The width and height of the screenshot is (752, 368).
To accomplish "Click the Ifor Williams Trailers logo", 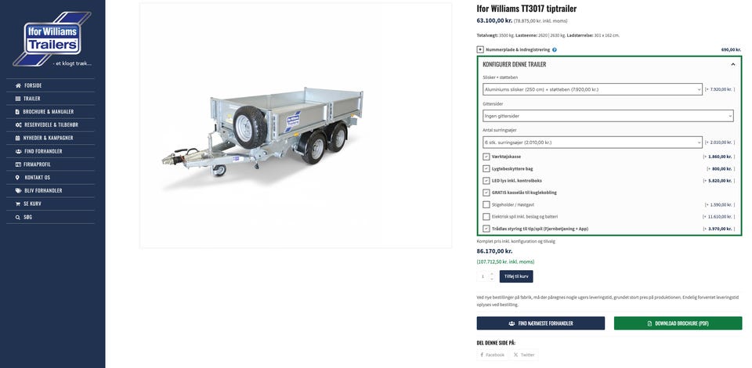I will tap(52, 38).
